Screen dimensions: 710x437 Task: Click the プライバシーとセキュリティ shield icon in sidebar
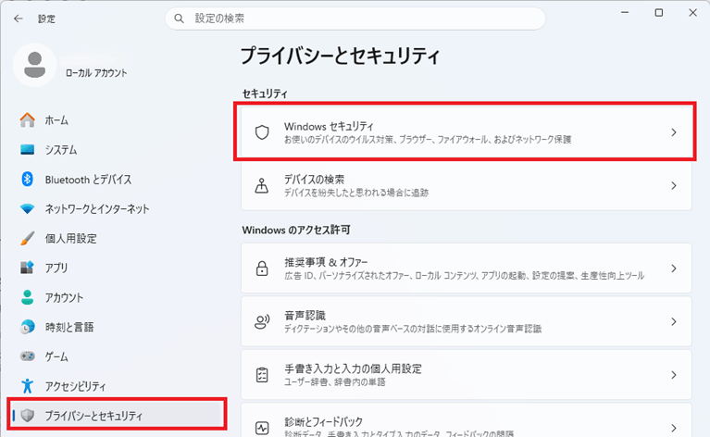coord(28,416)
